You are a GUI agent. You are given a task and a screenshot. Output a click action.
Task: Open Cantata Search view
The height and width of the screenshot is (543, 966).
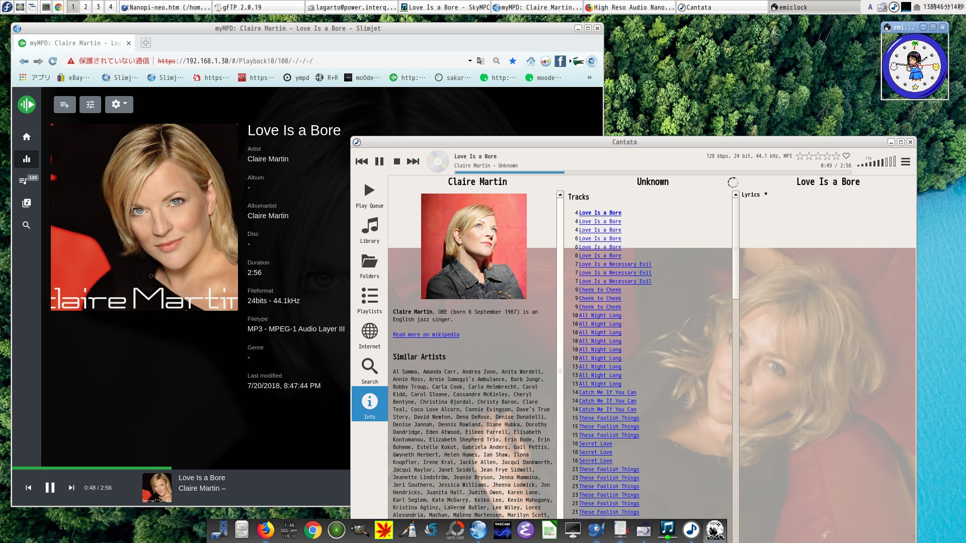[x=369, y=371]
